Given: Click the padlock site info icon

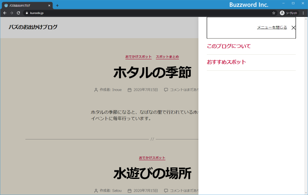Looking at the screenshot, I should (x=27, y=13).
